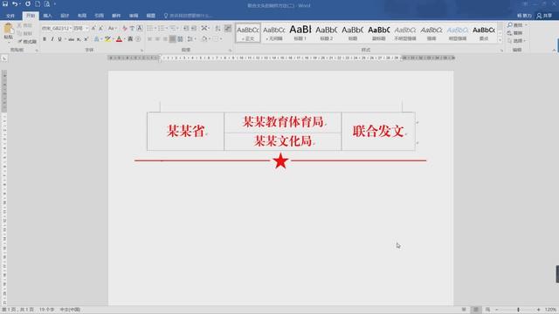This screenshot has height=314, width=559.
Task: Toggle center alignment
Action: [157, 39]
